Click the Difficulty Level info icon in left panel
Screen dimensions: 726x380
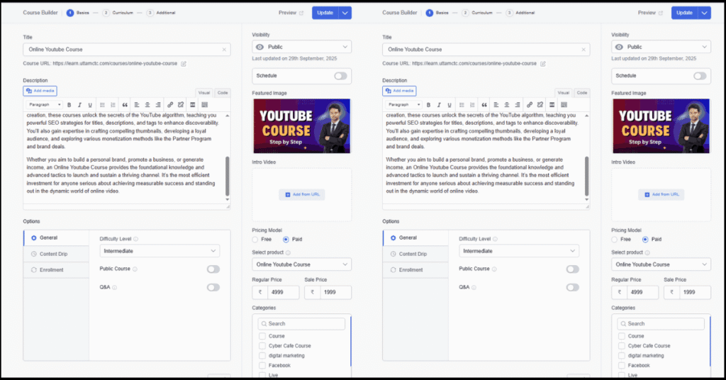click(x=135, y=239)
